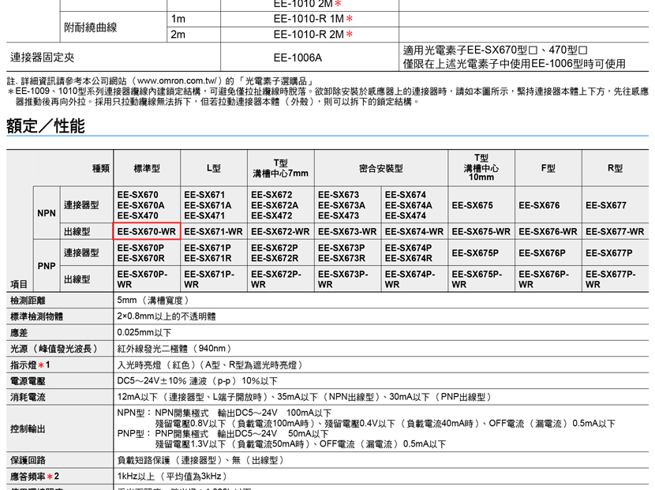Click the 控制輸出 row label
Image resolution: width=655 pixels, height=490 pixels.
pyautogui.click(x=28, y=429)
